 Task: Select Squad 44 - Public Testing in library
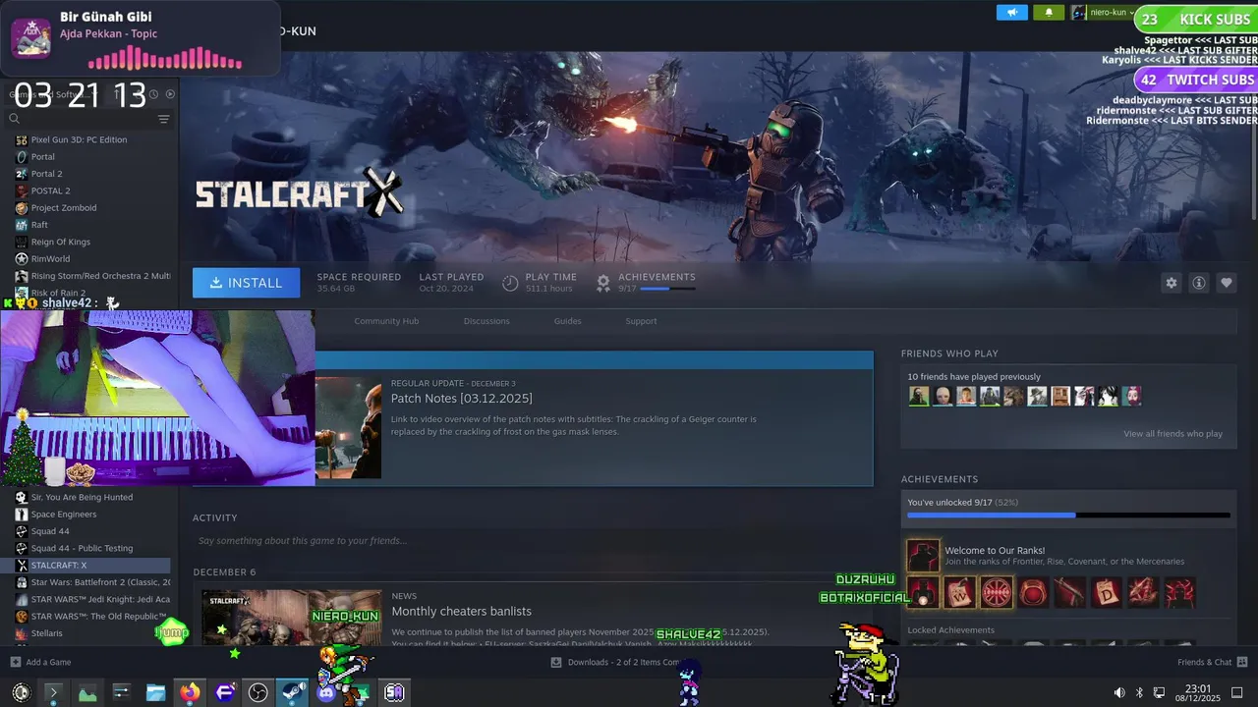82,548
